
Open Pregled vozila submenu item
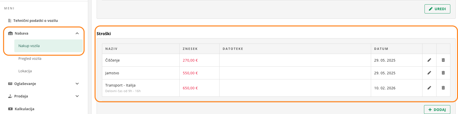click(x=30, y=59)
